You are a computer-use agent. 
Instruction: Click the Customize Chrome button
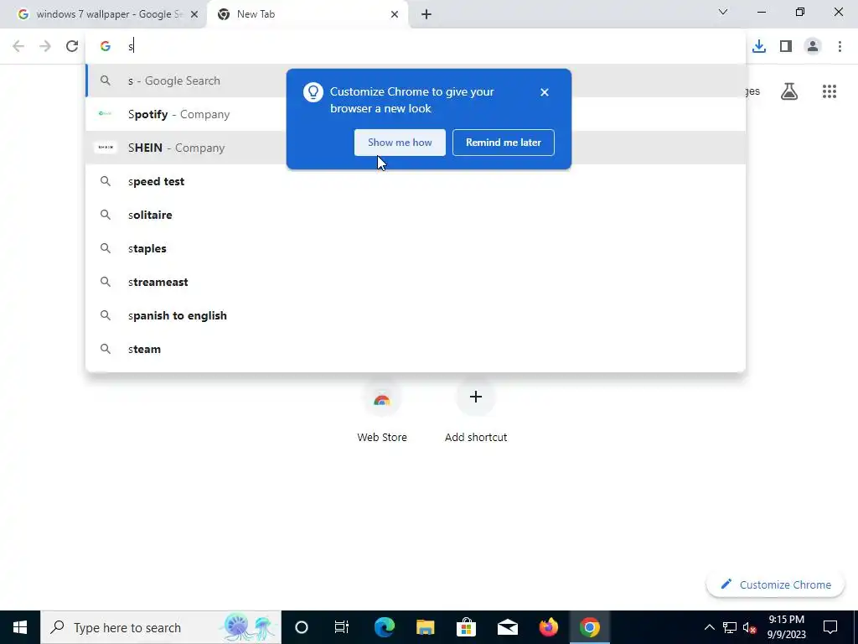775,584
